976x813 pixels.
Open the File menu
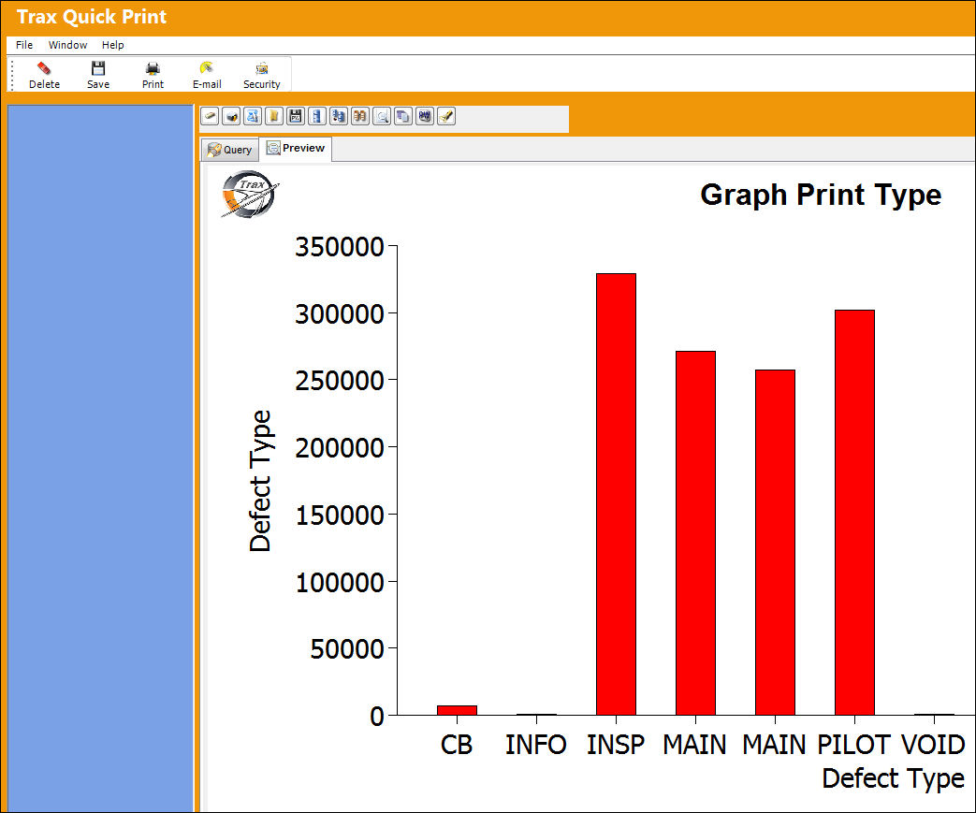[24, 45]
